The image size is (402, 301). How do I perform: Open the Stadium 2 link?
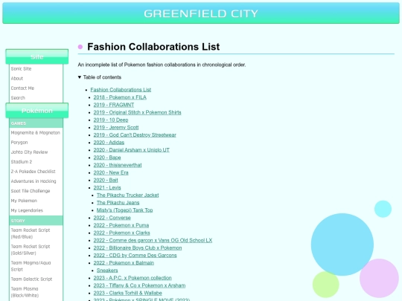[22, 162]
